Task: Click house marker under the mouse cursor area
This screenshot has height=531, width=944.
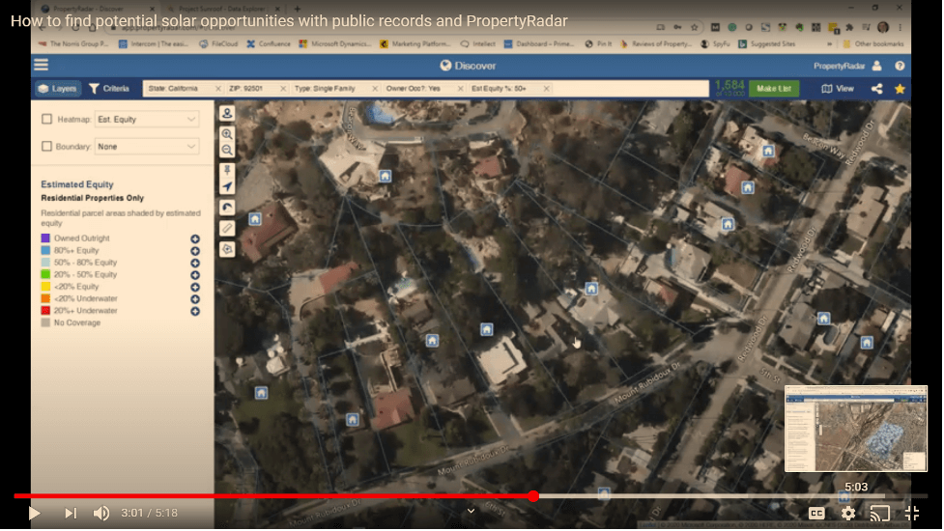Action: coord(591,289)
